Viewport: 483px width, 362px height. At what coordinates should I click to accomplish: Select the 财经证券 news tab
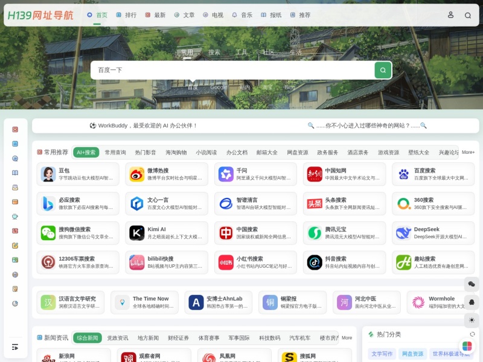pos(178,338)
